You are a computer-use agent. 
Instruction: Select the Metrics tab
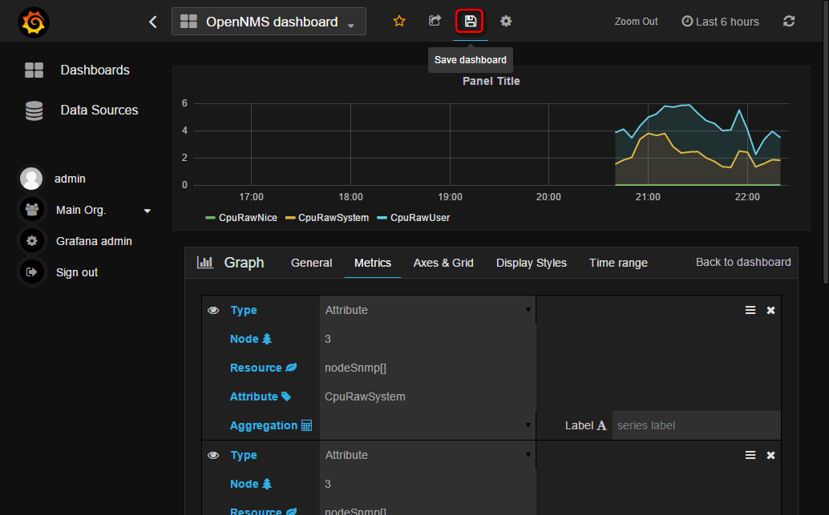[x=373, y=263]
